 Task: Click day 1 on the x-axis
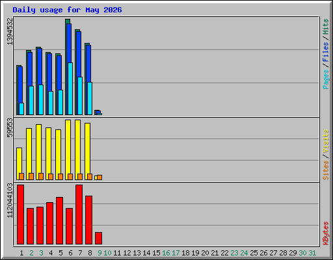[x=21, y=253]
